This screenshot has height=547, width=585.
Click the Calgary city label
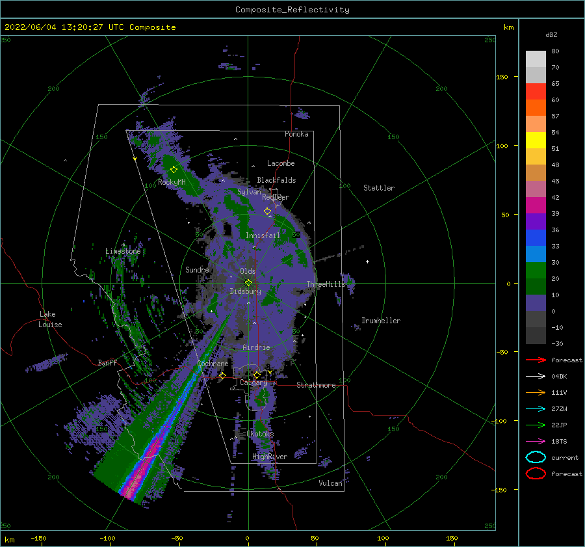click(x=253, y=382)
